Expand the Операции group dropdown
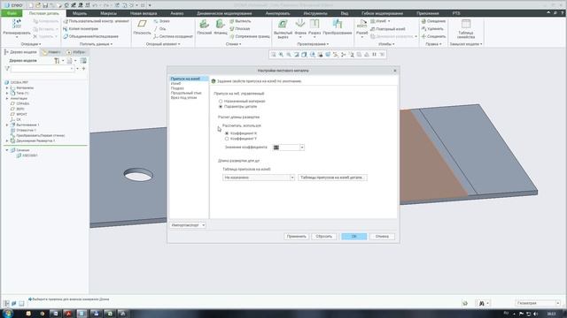The width and height of the screenshot is (567, 318). (x=31, y=44)
